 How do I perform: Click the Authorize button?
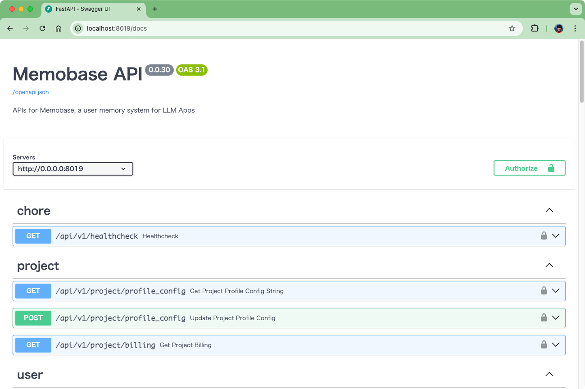click(x=530, y=168)
